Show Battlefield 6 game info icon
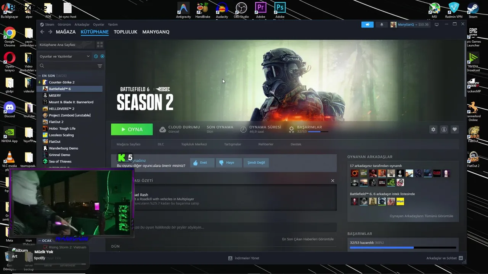The image size is (488, 274). [x=444, y=129]
